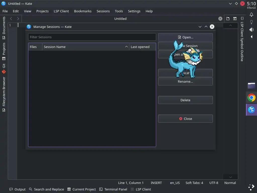Click the quick open document icon

click(228, 19)
